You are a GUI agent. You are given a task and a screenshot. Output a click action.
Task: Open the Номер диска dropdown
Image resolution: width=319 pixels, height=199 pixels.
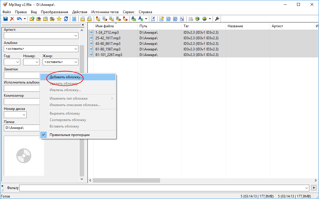24,115
